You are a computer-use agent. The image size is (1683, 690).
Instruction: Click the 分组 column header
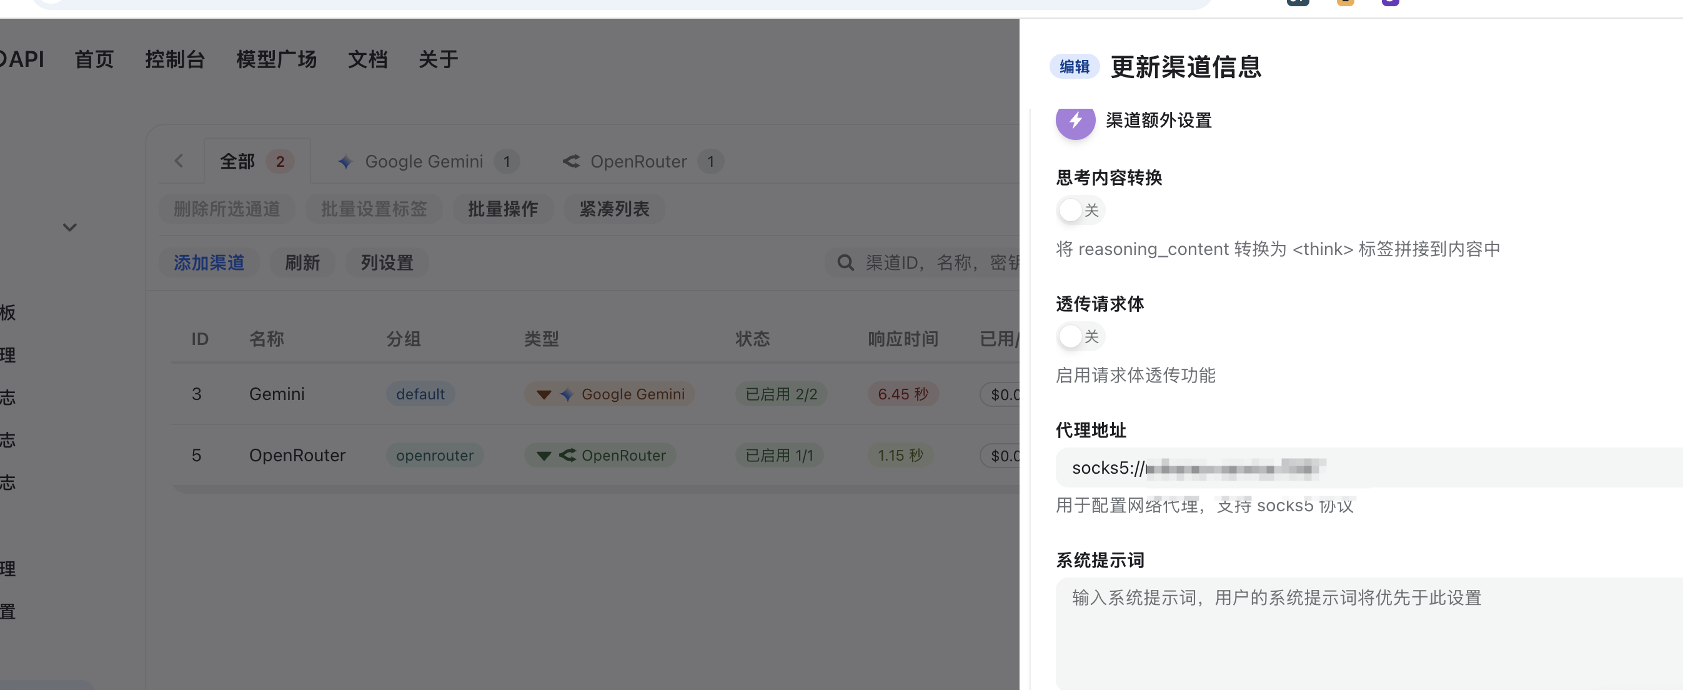pyautogui.click(x=404, y=339)
